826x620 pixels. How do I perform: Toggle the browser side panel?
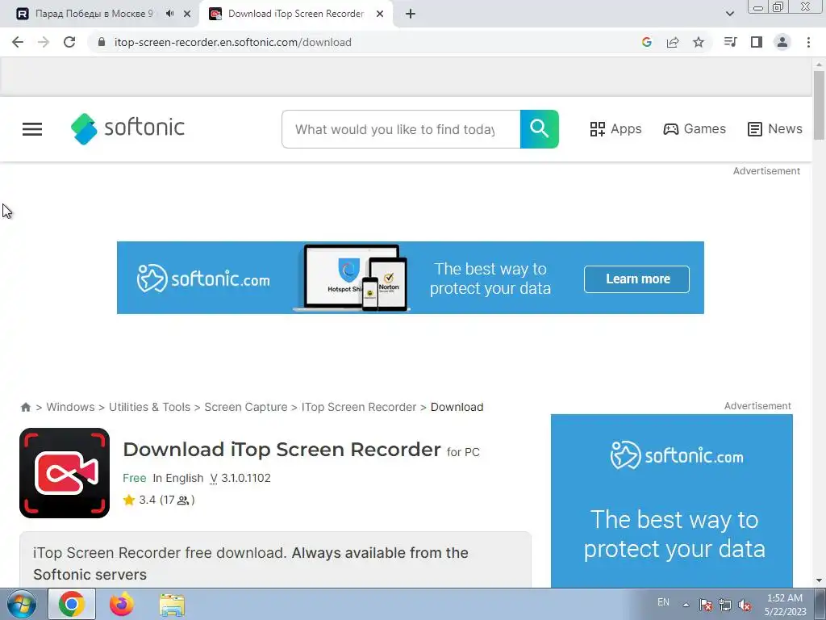coord(757,42)
